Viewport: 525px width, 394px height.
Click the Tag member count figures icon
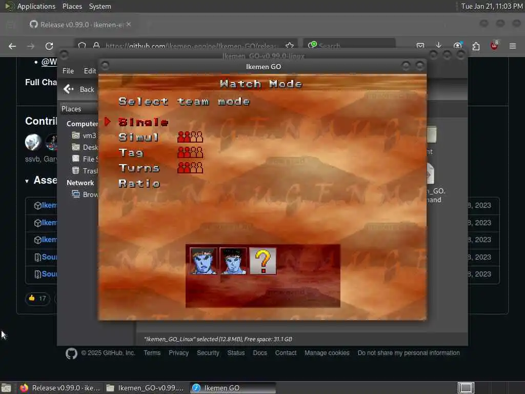point(190,152)
